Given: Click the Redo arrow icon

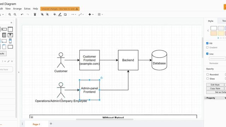Looking at the screenshot, I should tap(28, 14).
